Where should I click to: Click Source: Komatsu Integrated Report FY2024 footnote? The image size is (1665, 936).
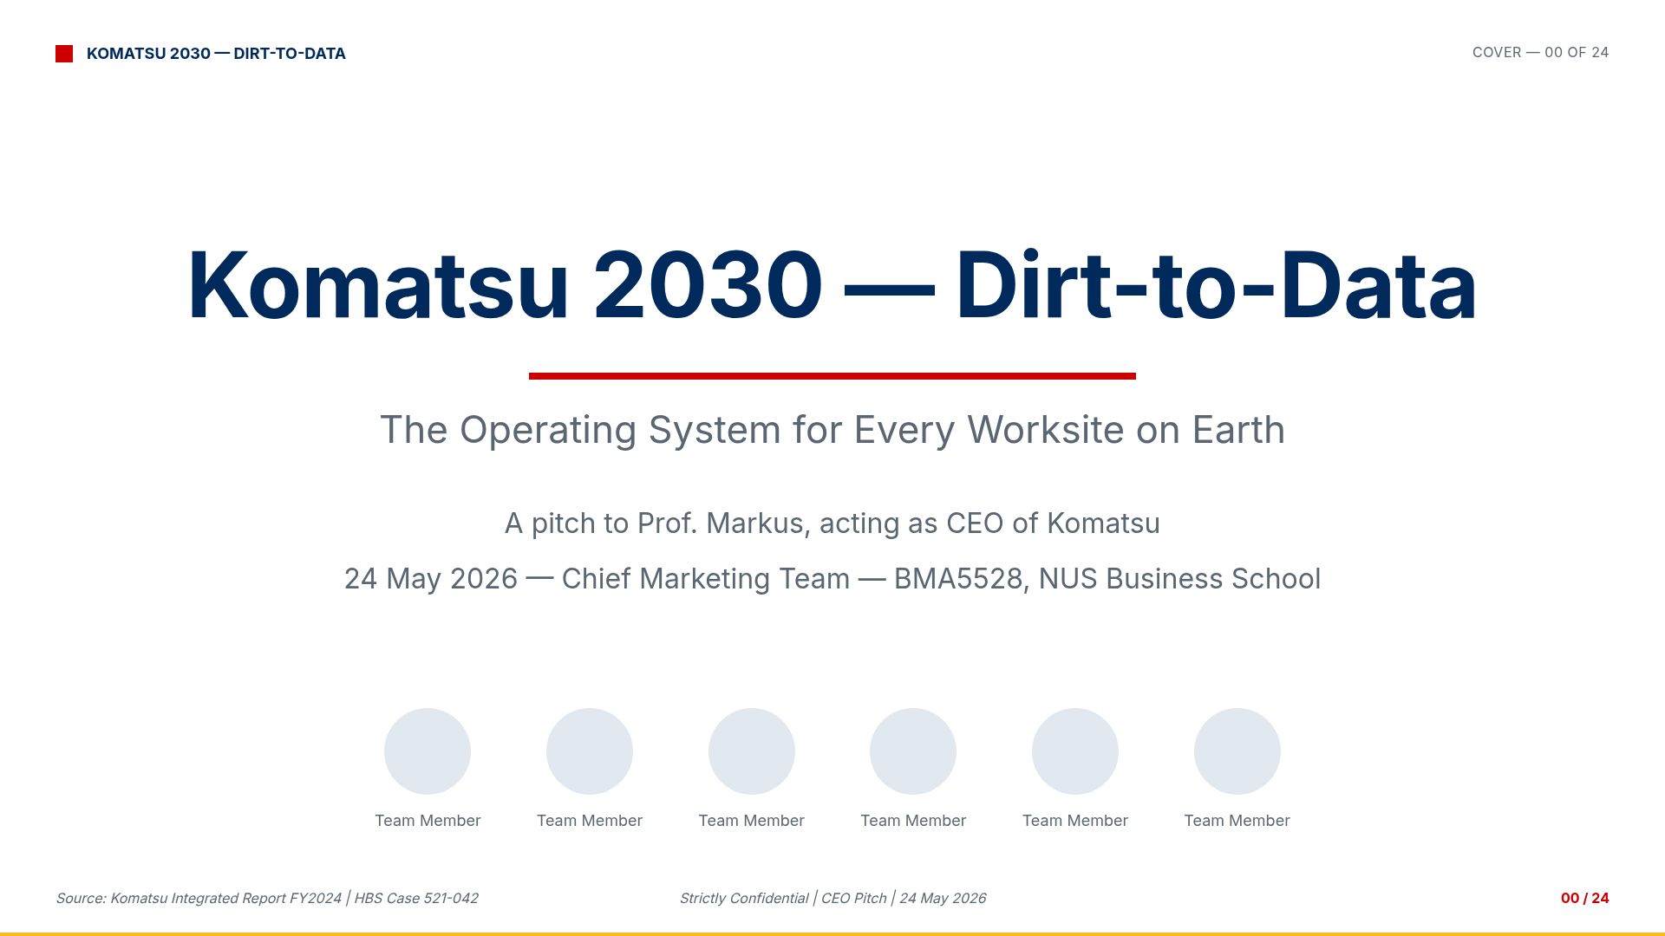point(199,899)
